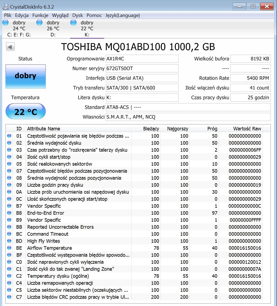This screenshot has width=277, height=306.
Task: Click the blue status dot of attribute C2
Action: click(x=9, y=276)
